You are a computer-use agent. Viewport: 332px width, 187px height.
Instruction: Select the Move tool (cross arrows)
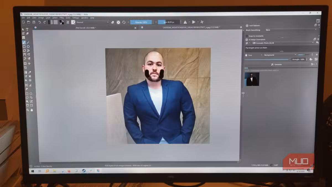[x=29, y=64]
